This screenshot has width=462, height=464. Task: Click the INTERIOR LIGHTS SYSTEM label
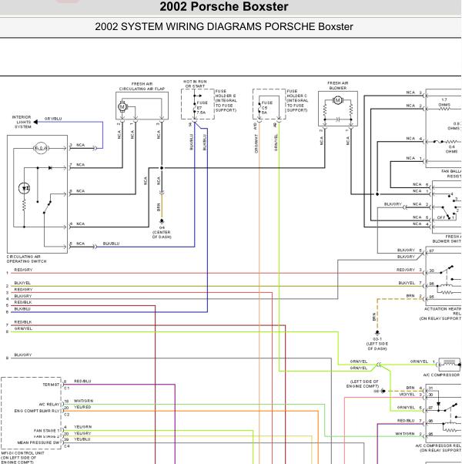tap(22, 122)
